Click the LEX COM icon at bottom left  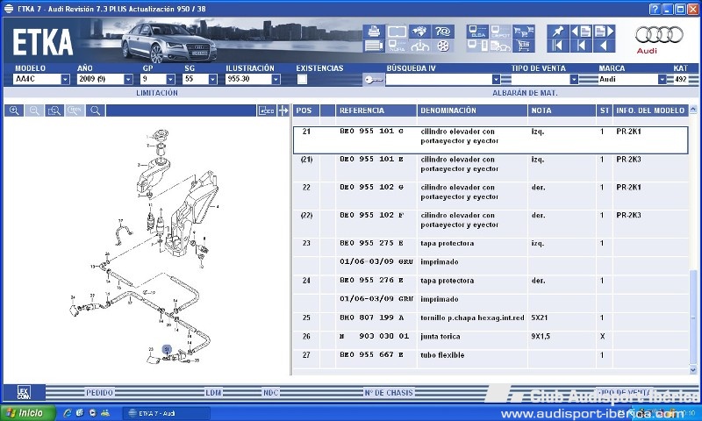click(25, 392)
